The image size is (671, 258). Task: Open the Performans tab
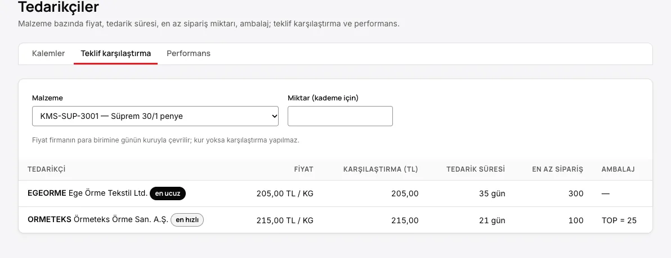click(x=188, y=54)
